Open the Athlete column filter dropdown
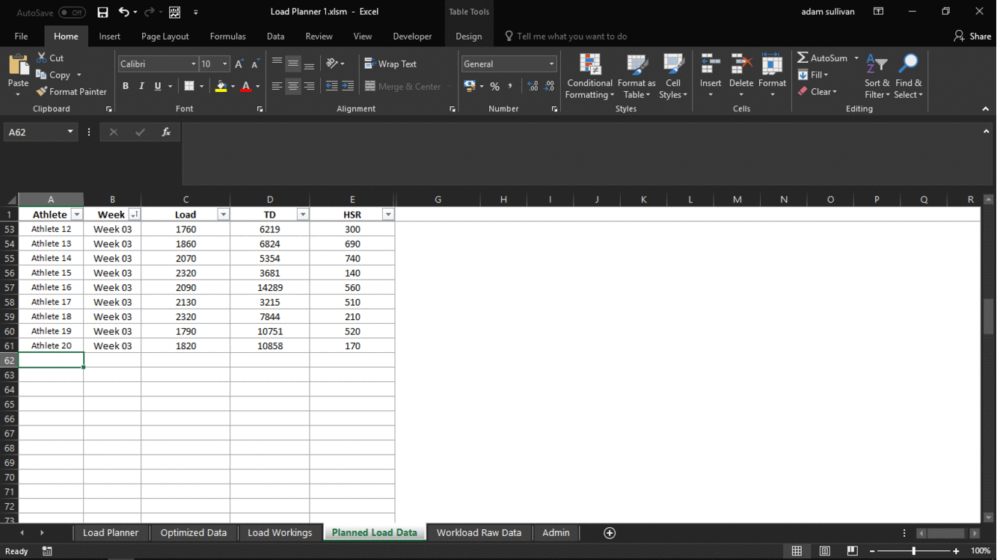The height and width of the screenshot is (560, 997). point(76,215)
